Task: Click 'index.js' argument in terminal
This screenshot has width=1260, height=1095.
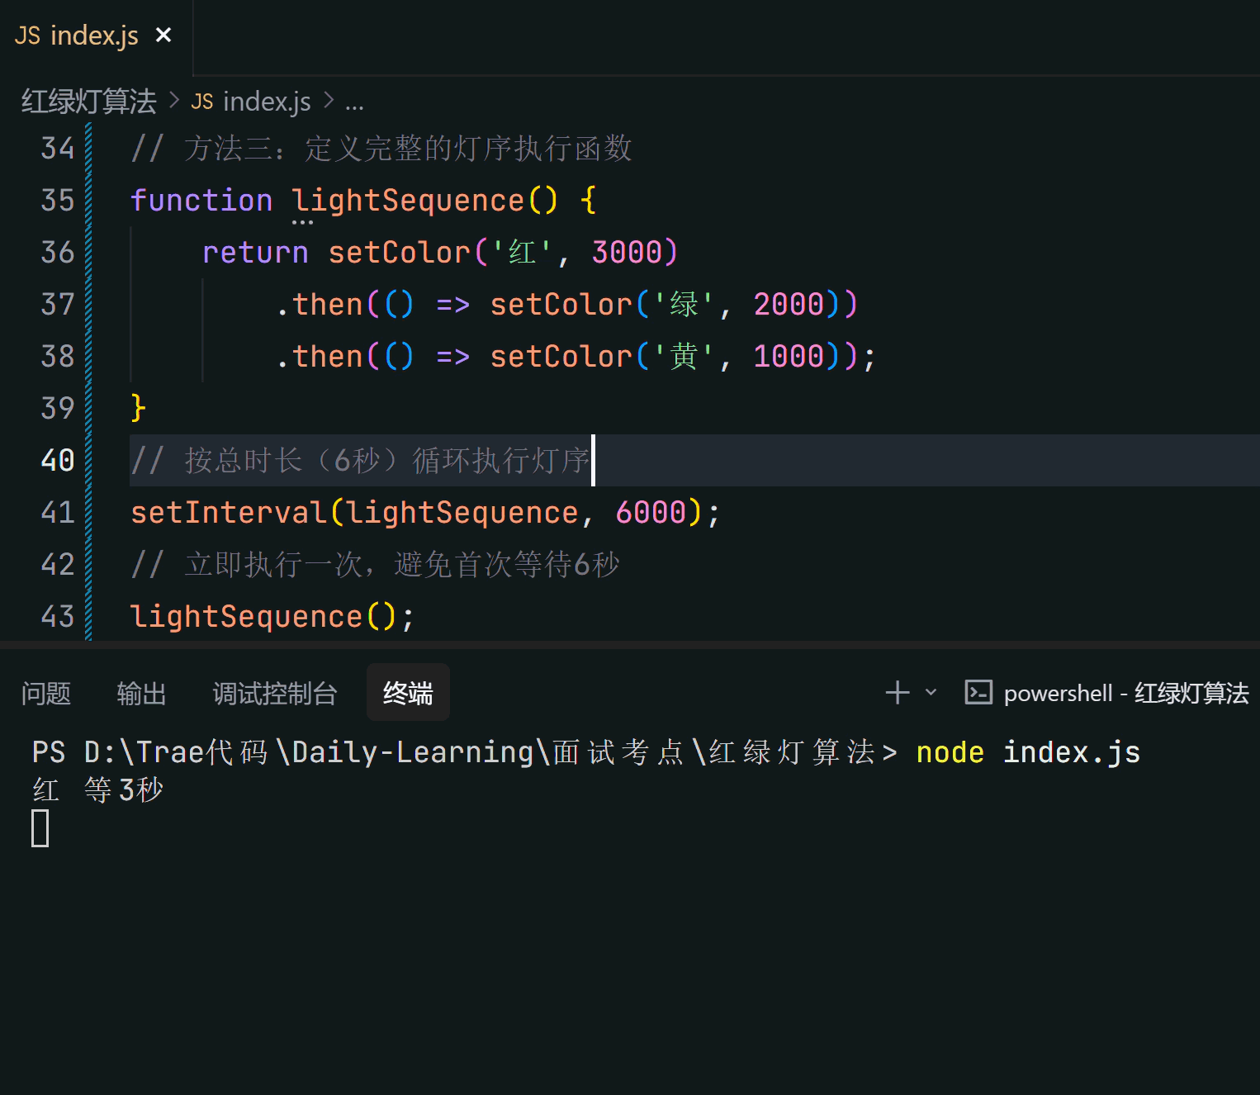Action: 1072,753
